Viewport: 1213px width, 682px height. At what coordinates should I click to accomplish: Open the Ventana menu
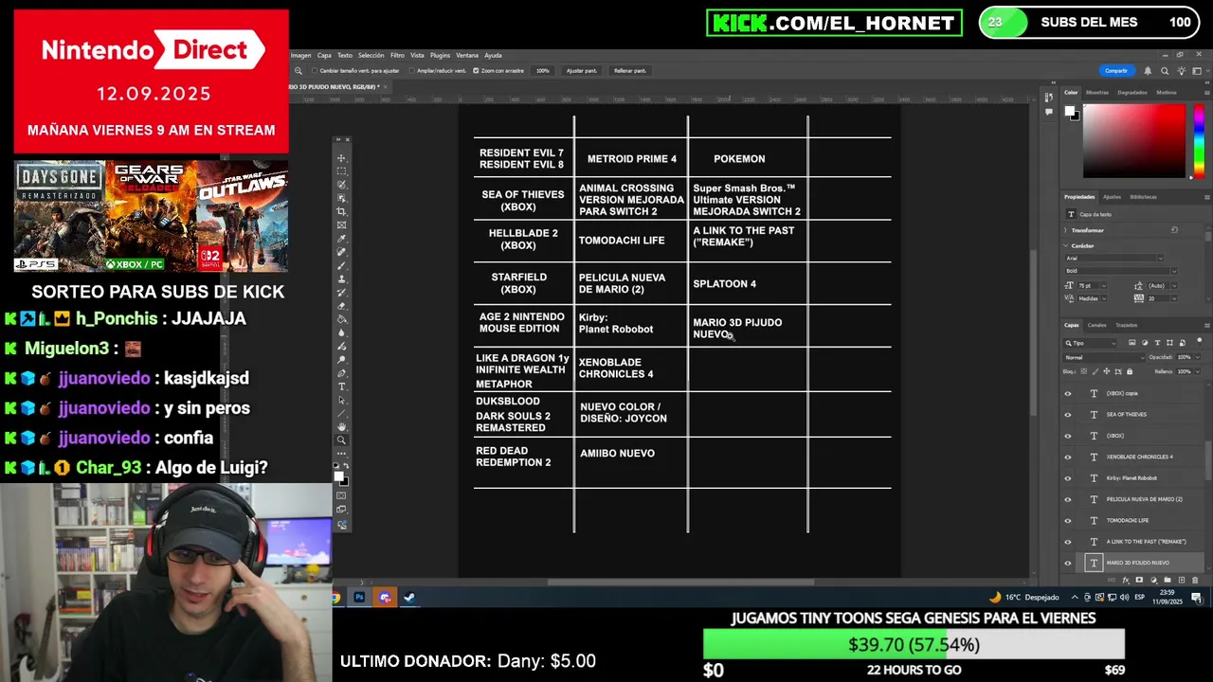pos(467,55)
